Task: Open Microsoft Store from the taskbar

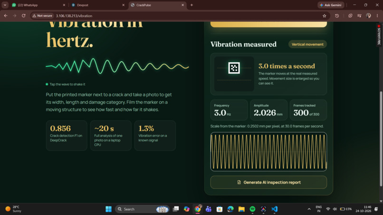Action: [220, 209]
